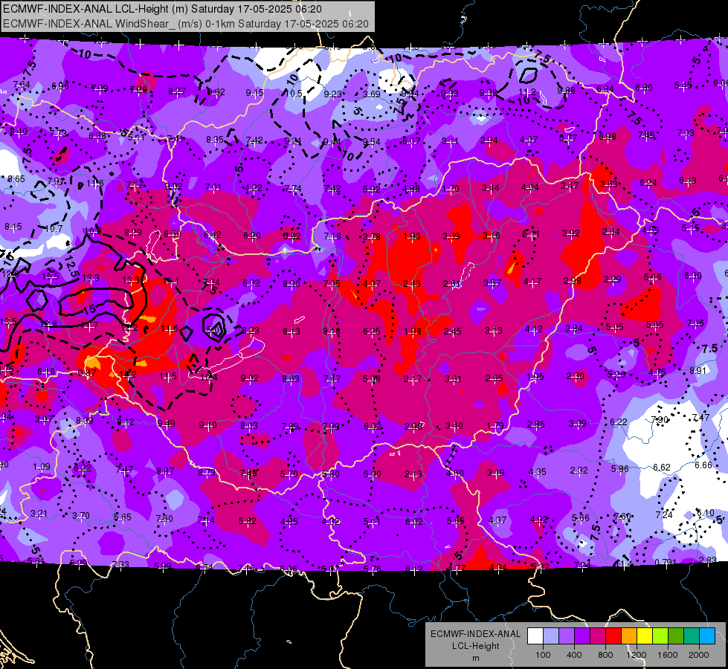Click the grid value 4.35
This screenshot has width=728, height=669.
tap(537, 472)
